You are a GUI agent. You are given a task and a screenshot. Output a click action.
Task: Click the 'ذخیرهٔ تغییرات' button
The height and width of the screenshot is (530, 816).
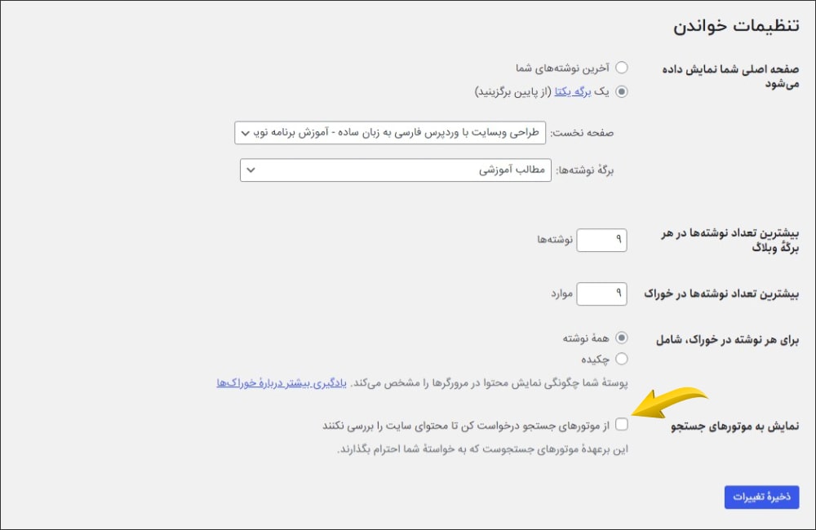[x=761, y=497]
